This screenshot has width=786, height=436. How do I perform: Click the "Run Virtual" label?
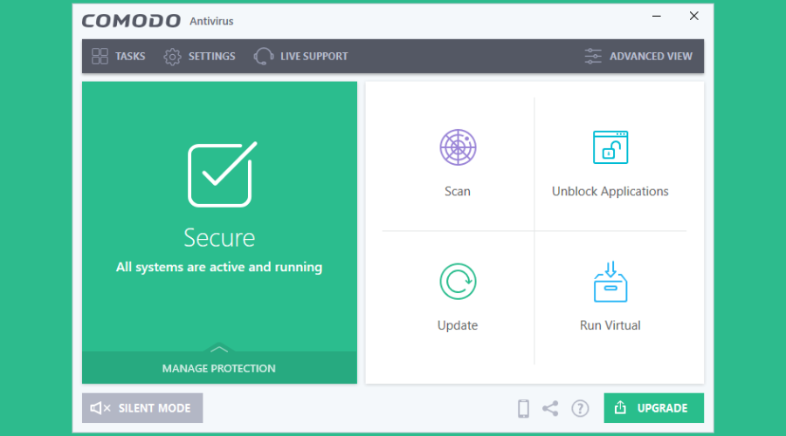(x=610, y=325)
